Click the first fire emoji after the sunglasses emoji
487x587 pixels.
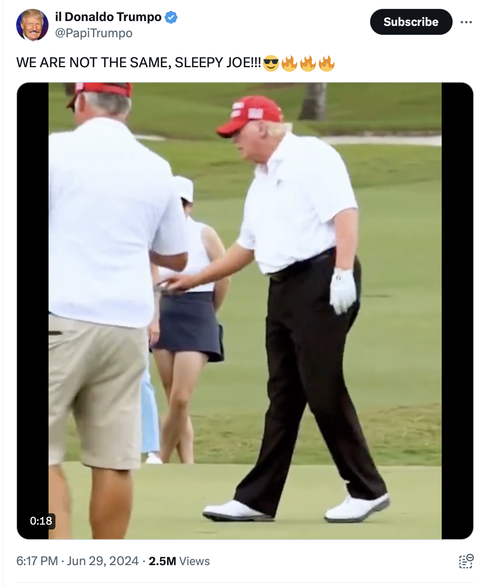click(289, 63)
